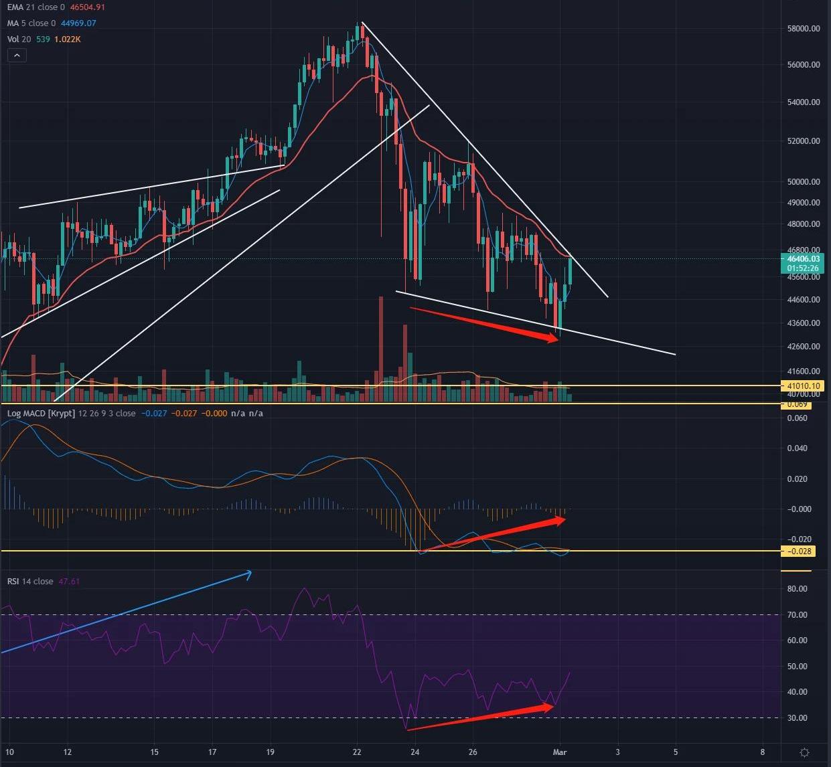
Task: Select the red arrow on the RSI pane
Action: tap(481, 717)
